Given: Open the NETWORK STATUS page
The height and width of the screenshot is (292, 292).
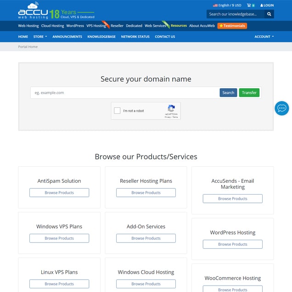Looking at the screenshot, I should point(135,37).
